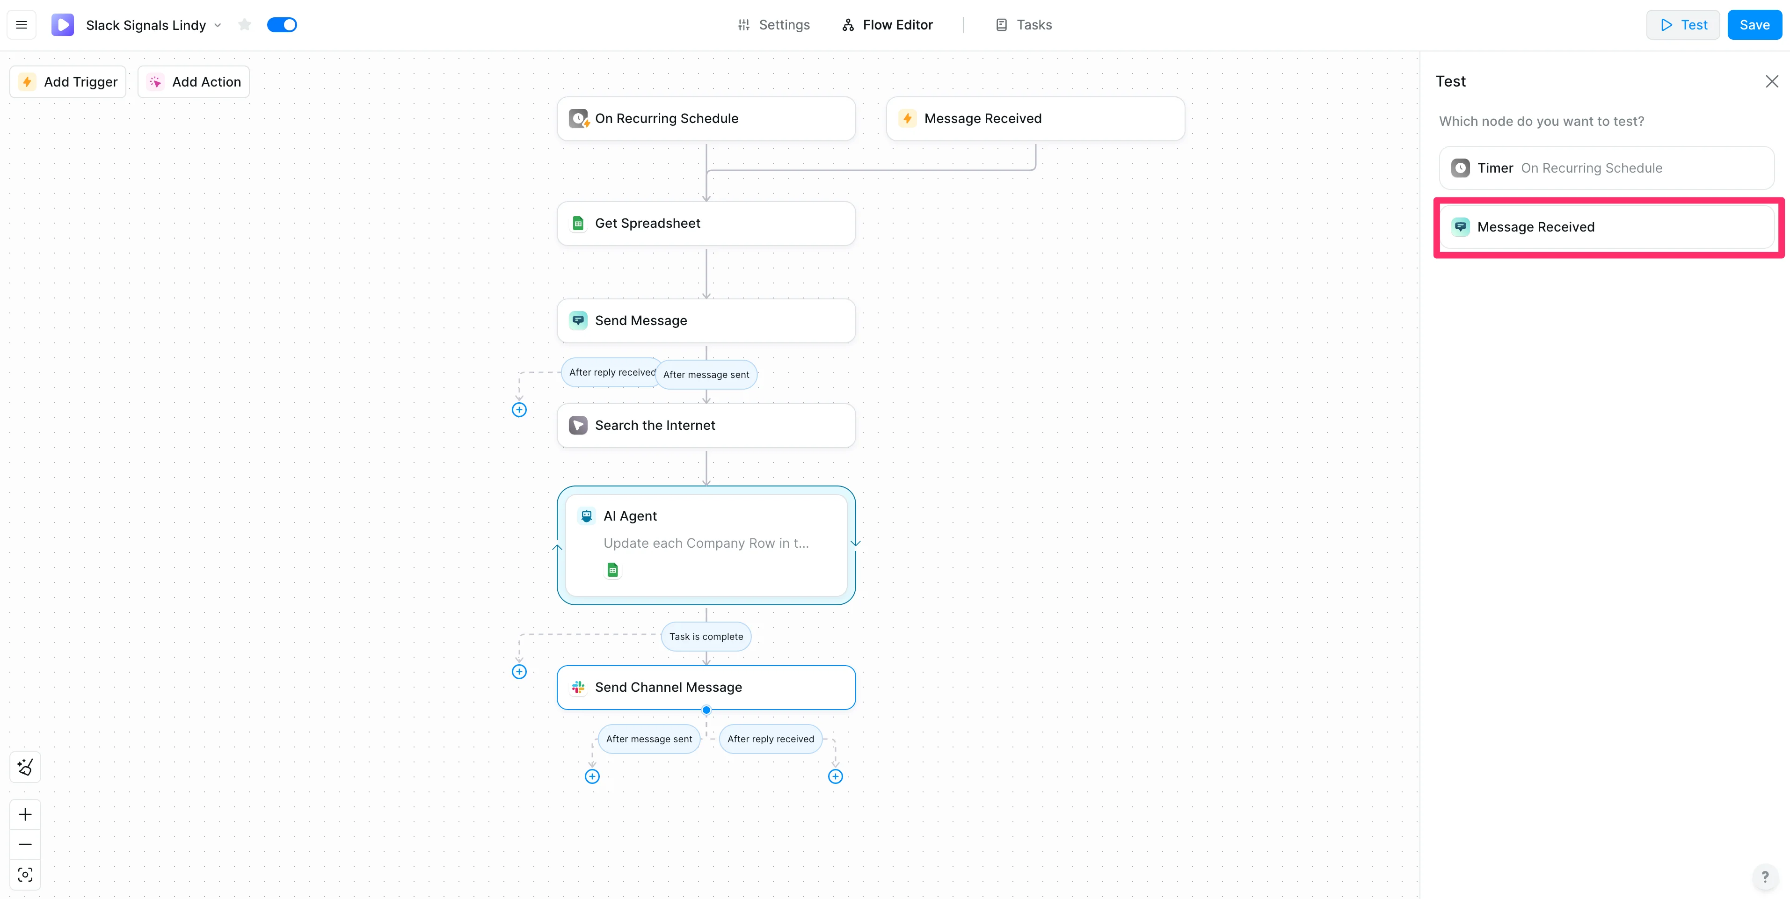
Task: Toggle the agent enabled switch off
Action: coord(282,25)
